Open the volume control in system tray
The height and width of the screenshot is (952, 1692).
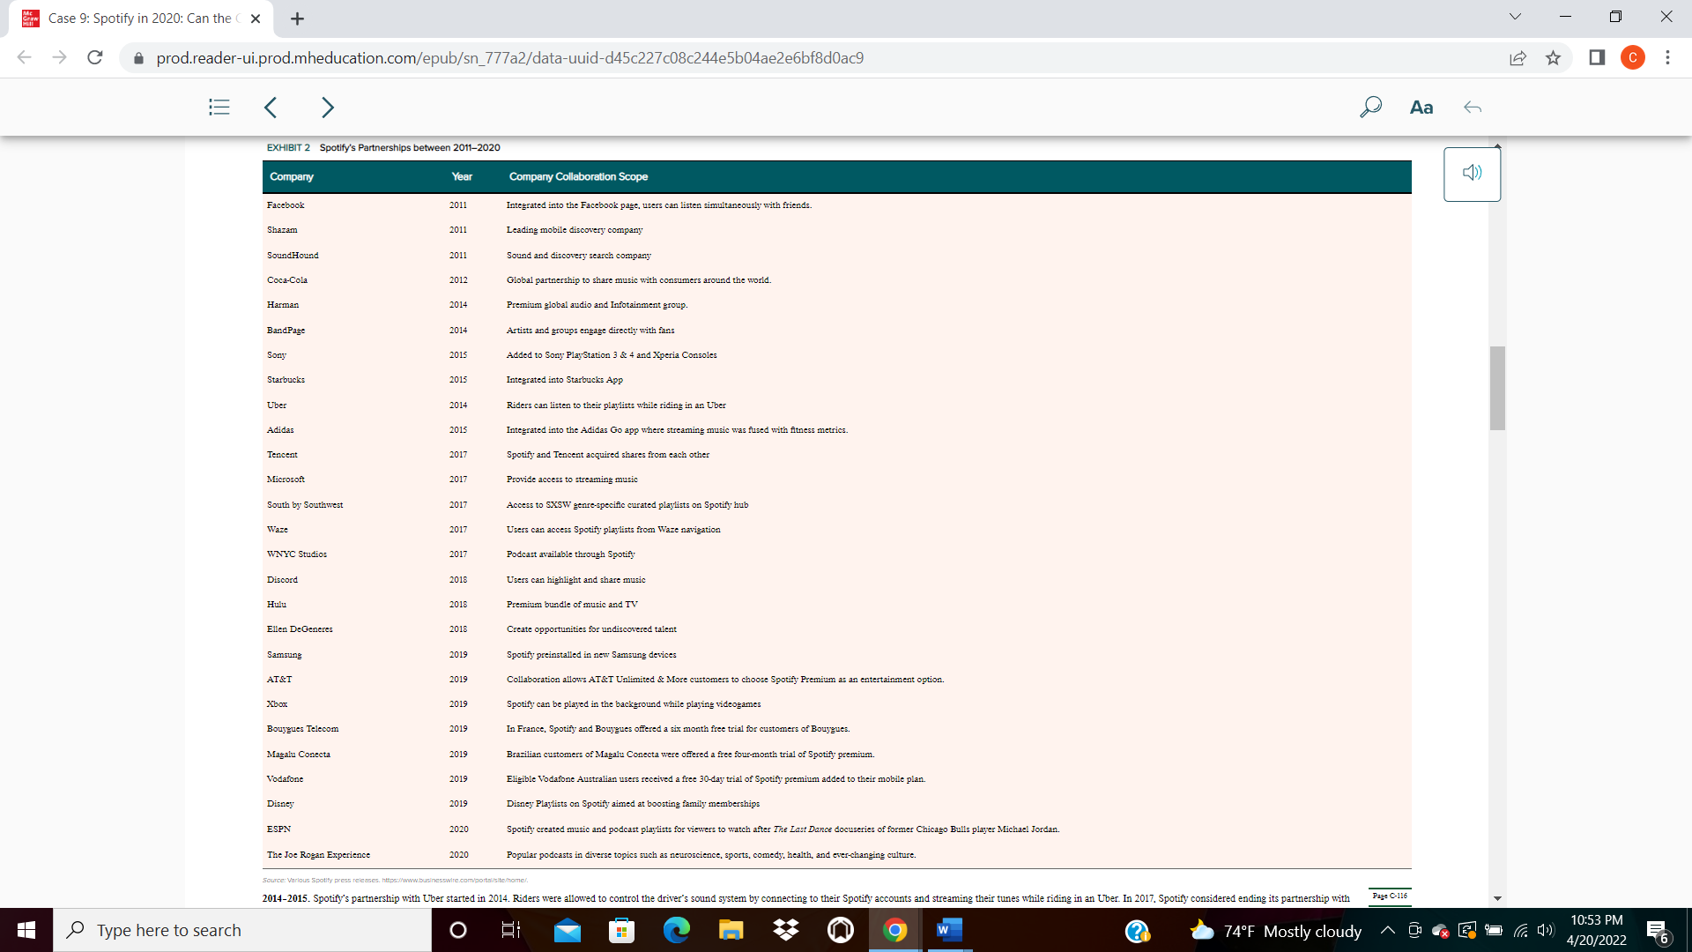(x=1546, y=930)
